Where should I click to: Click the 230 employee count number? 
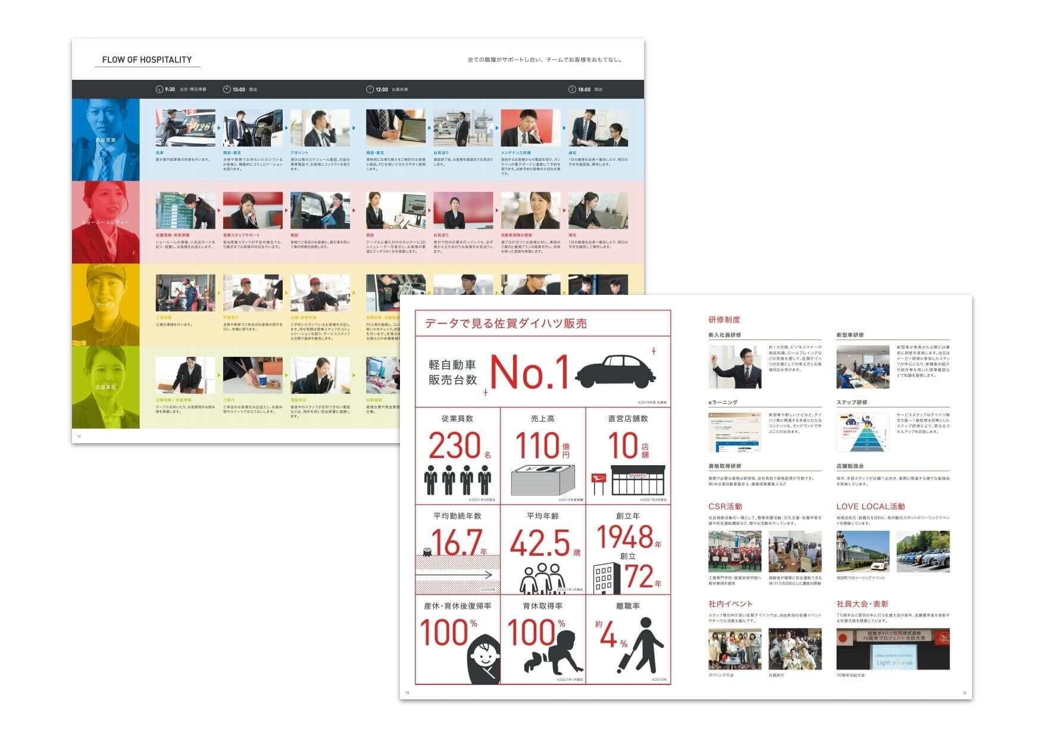455,445
